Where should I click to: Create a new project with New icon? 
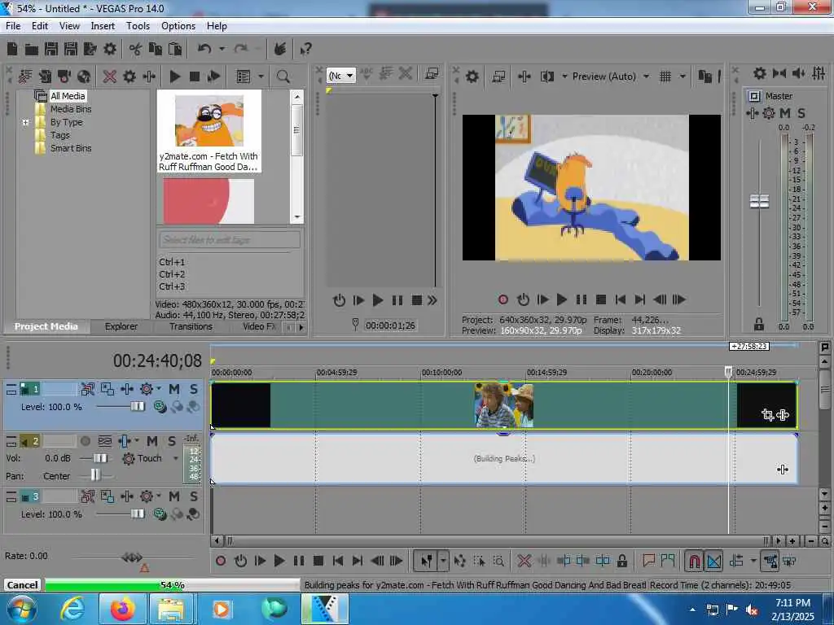click(x=12, y=49)
